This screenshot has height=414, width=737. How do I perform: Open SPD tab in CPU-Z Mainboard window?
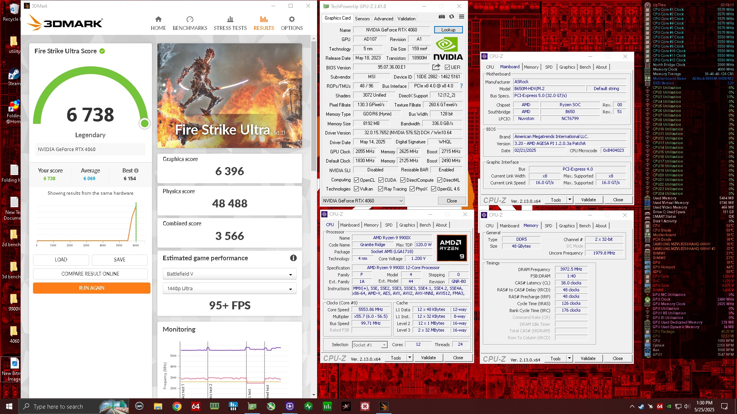[549, 67]
